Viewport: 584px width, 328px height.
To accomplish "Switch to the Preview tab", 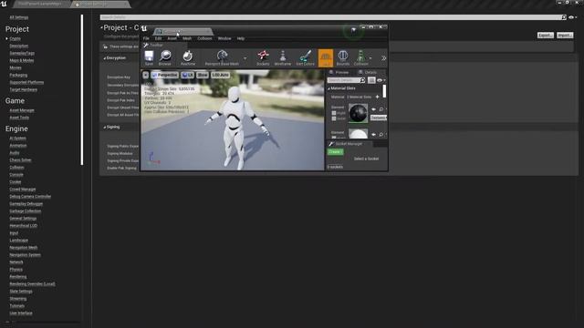I will (x=339, y=72).
